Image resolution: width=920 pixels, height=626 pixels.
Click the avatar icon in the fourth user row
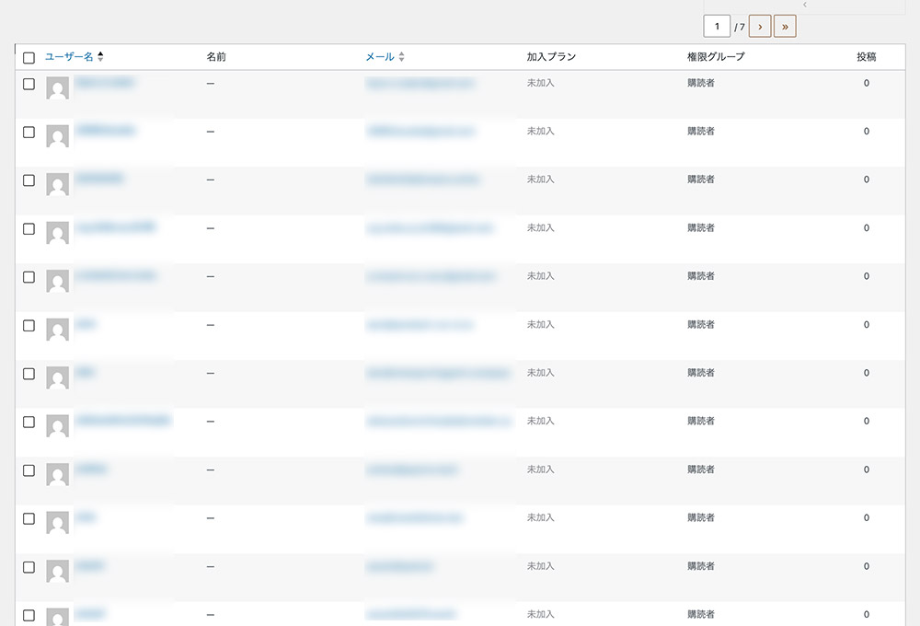click(x=57, y=233)
